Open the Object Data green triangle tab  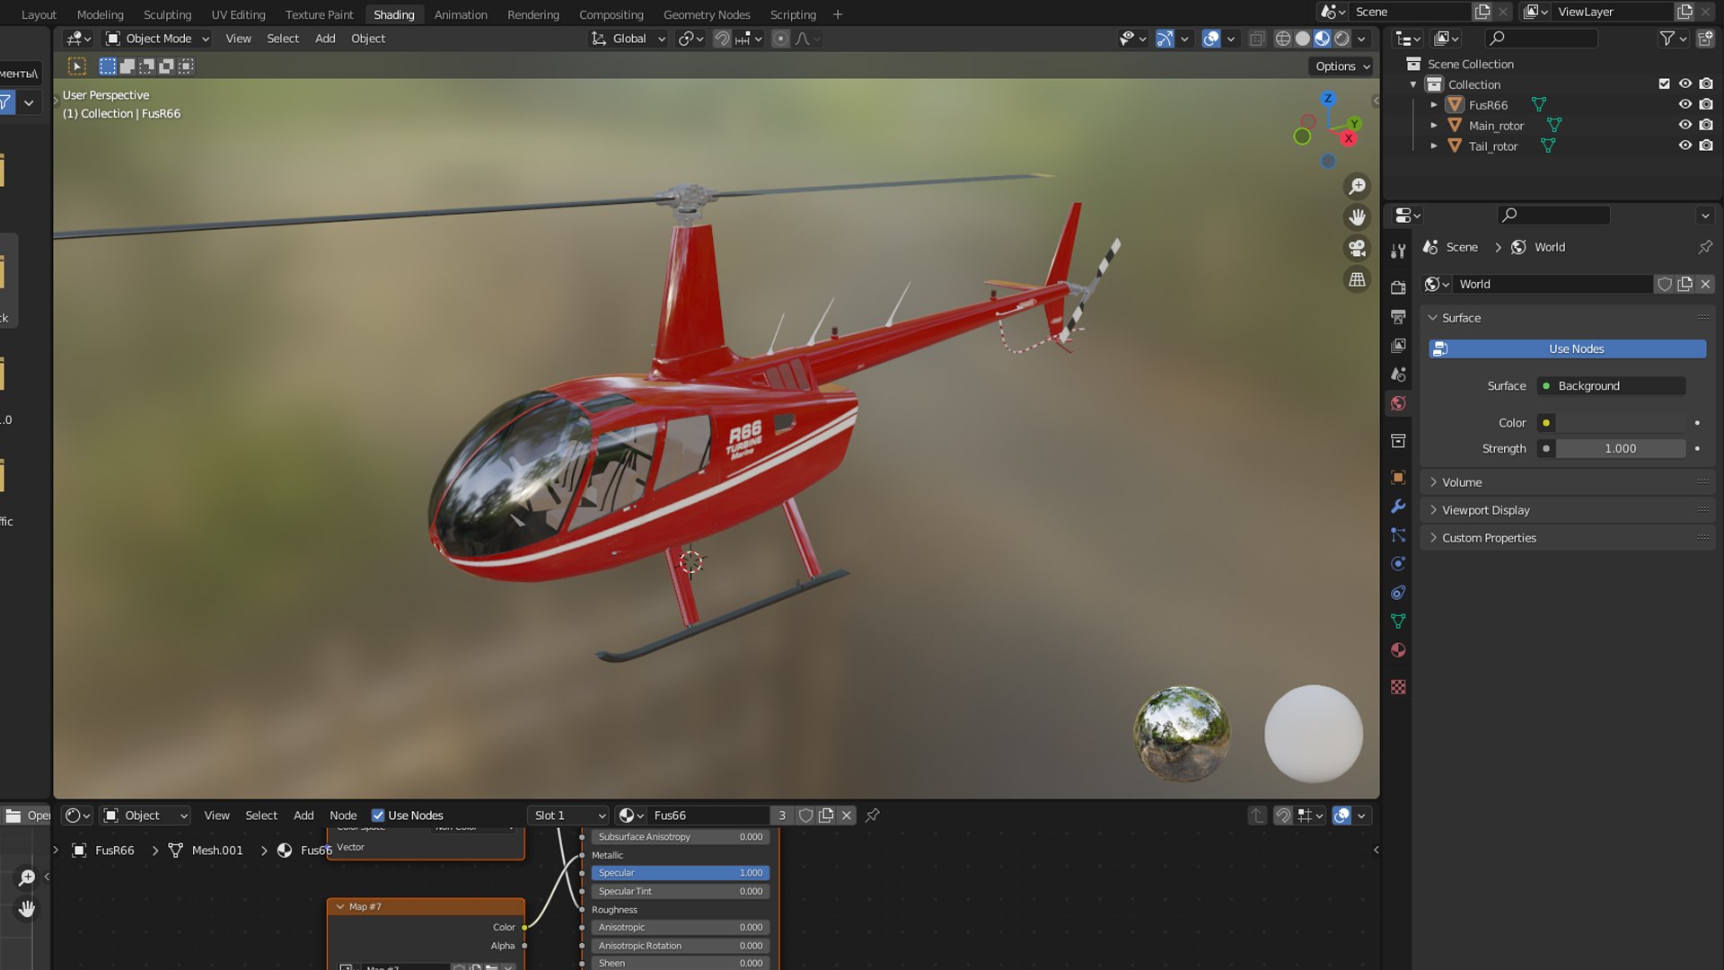1398,622
